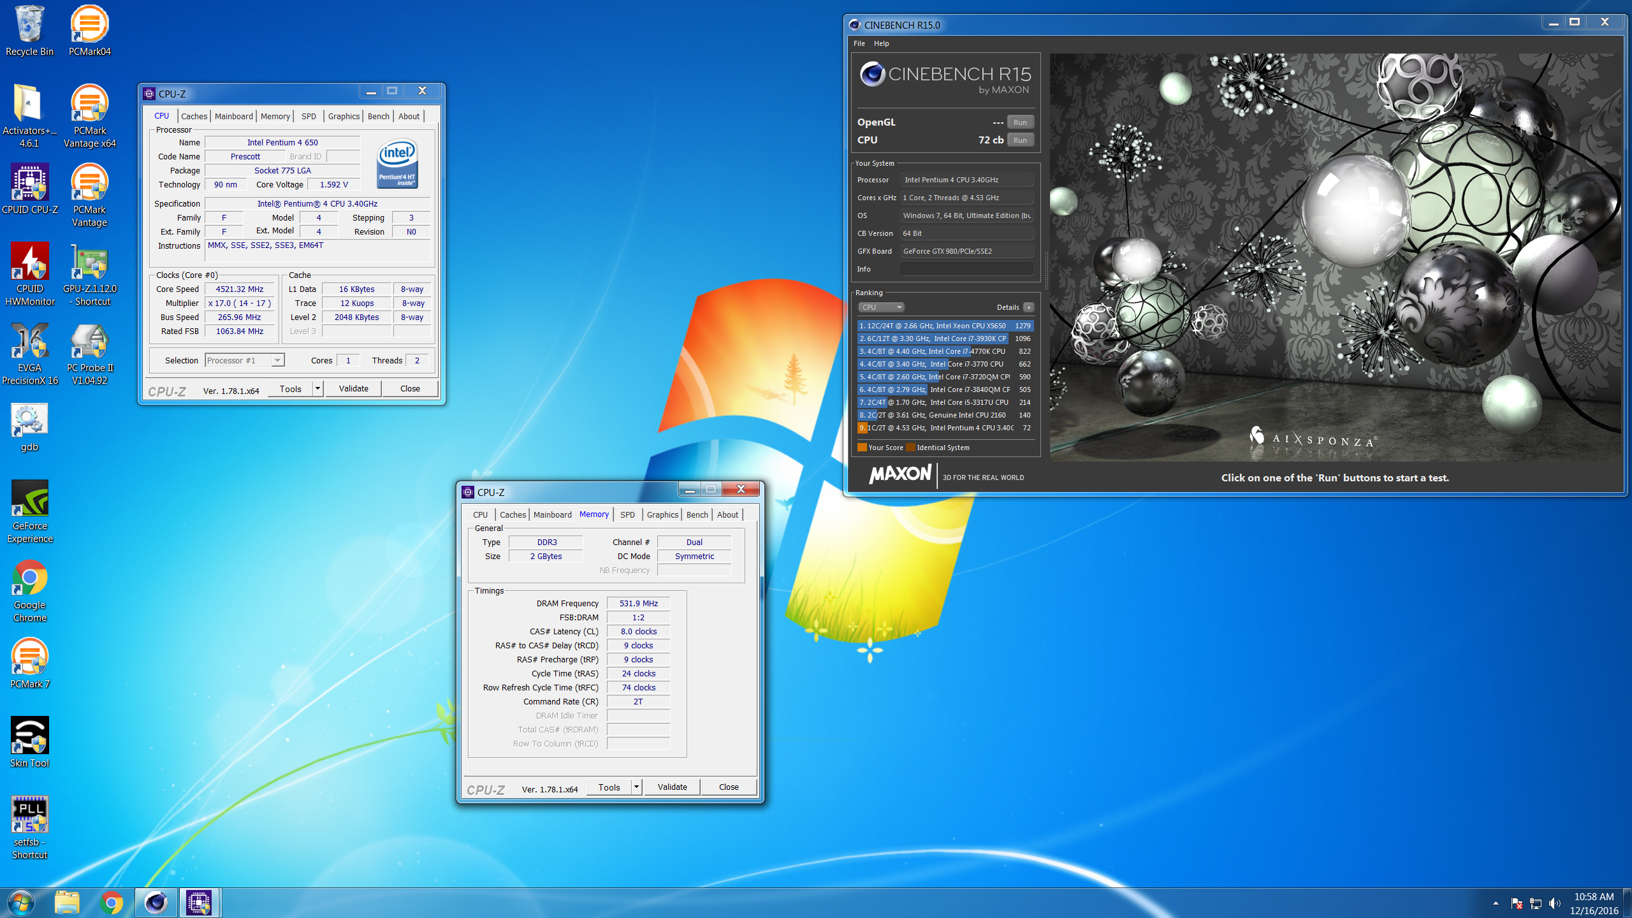
Task: Open File Explorer from taskbar
Action: 66,903
